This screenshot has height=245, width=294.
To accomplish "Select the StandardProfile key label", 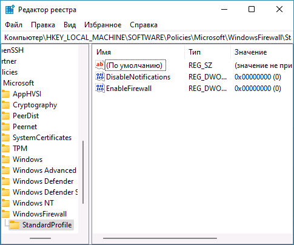I will 47,225.
